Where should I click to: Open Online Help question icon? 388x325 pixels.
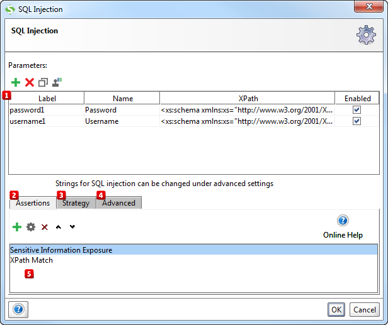[343, 220]
